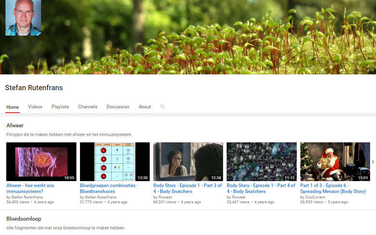
Task: Play the 11:12 Body Story thumbnail
Action: (262, 162)
